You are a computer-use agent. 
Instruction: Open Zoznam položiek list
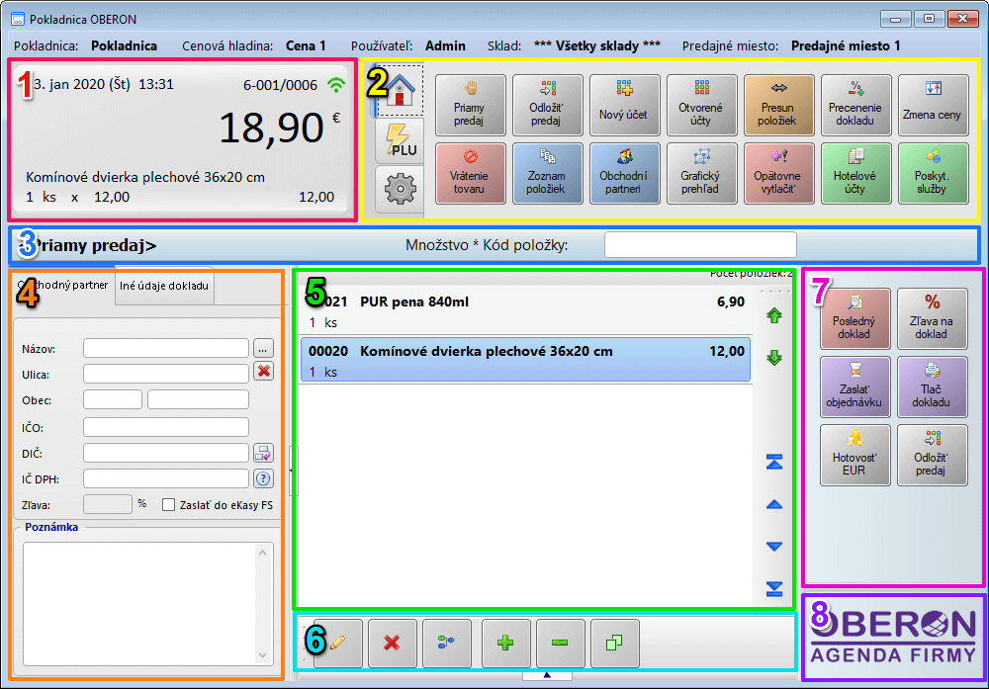click(x=547, y=174)
